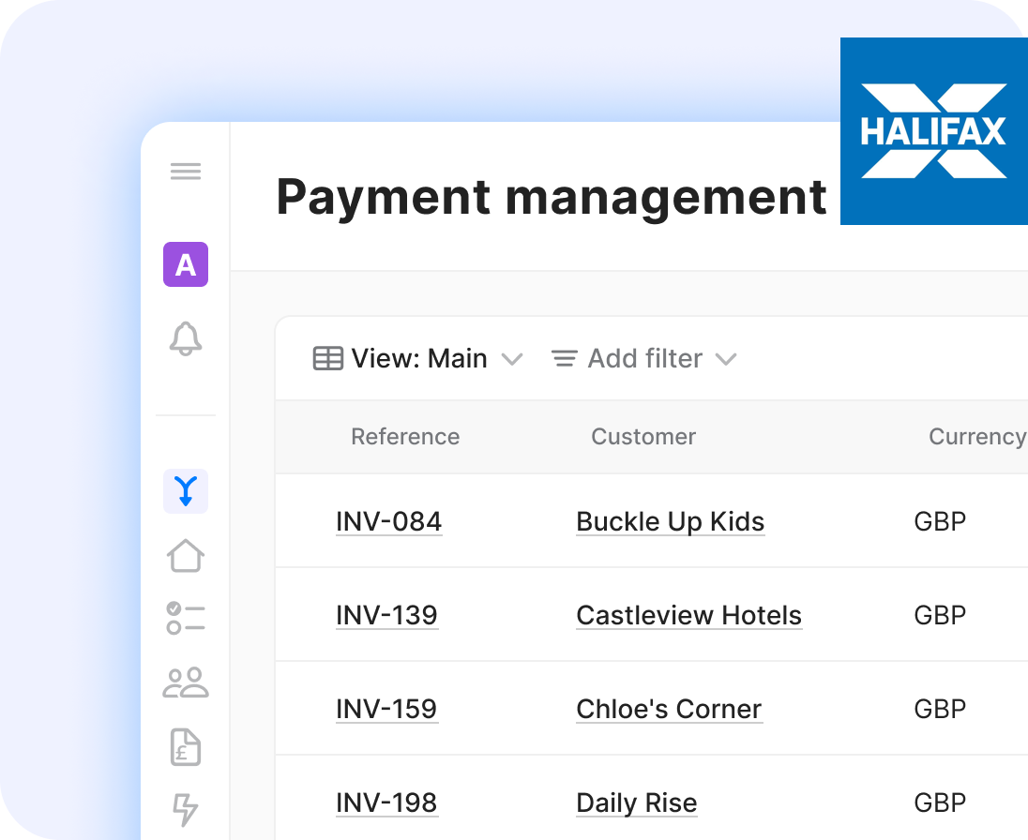Viewport: 1028px width, 840px height.
Task: Open the hamburger menu in the sidebar
Action: click(186, 172)
